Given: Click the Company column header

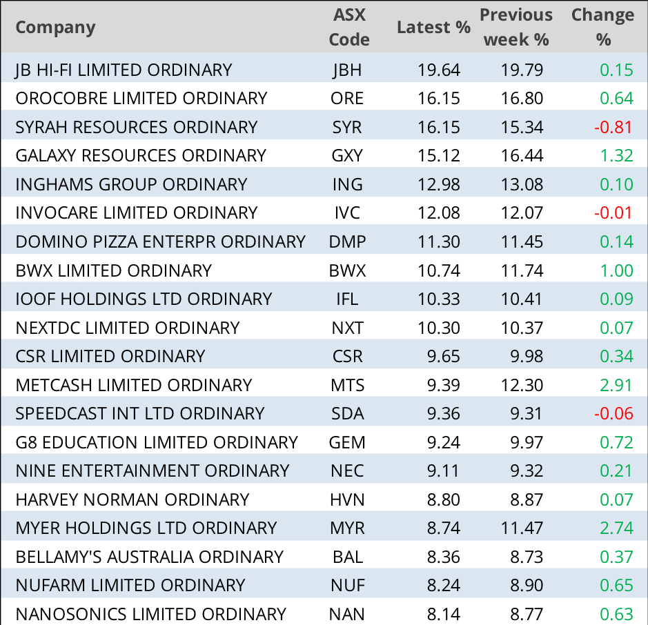Looking at the screenshot, I should point(55,28).
